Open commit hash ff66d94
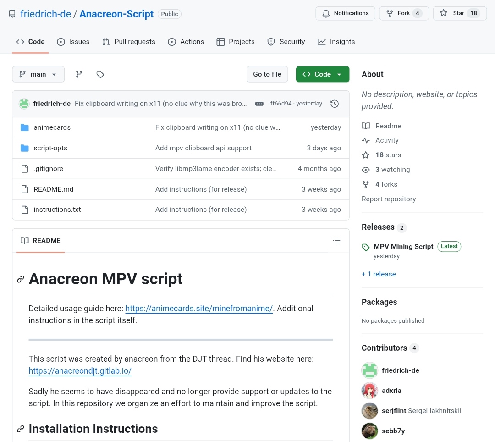The image size is (495, 442). tap(281, 104)
